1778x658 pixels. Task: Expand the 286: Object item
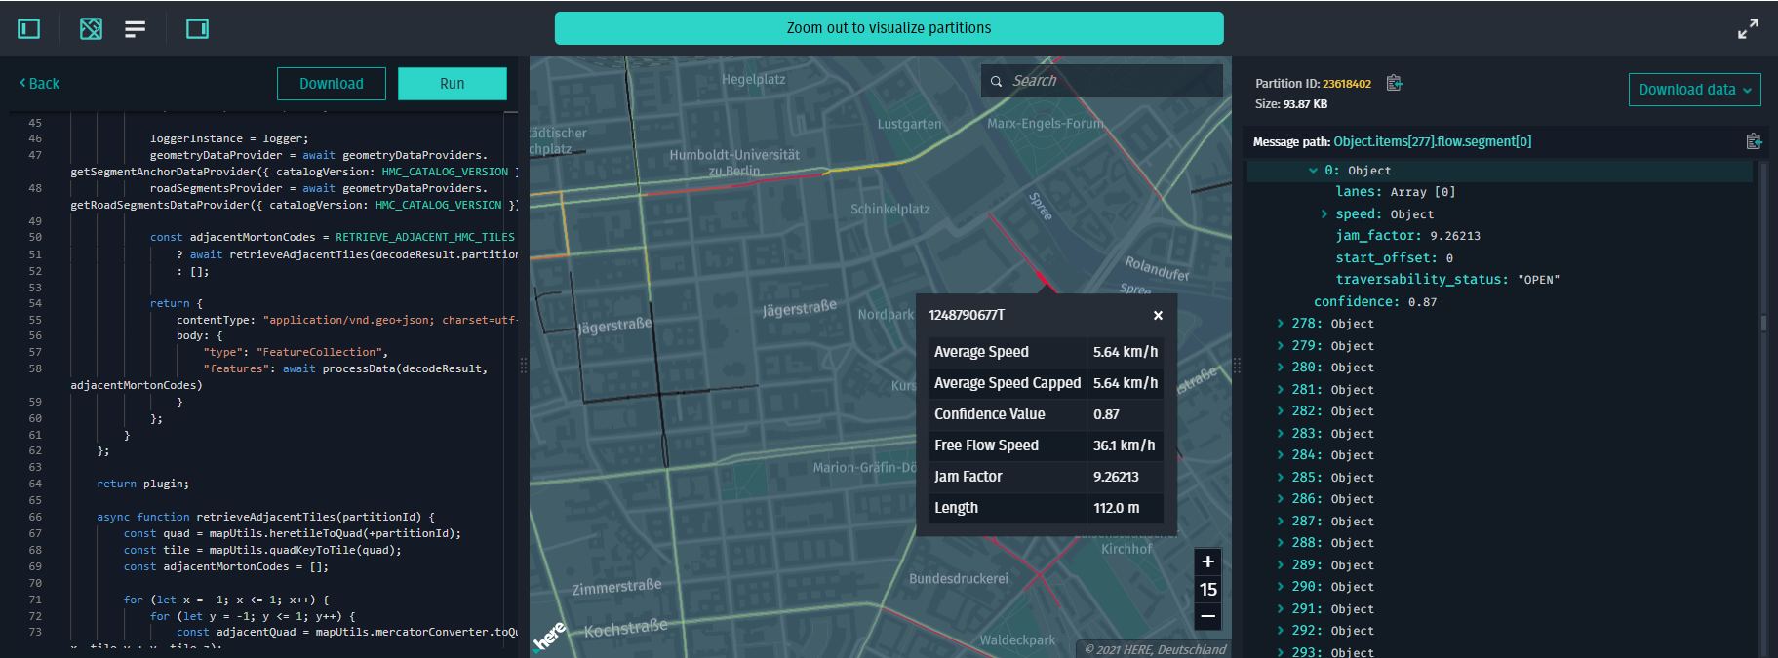point(1281,499)
